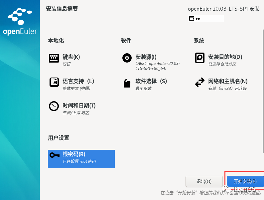Viewport: 264px width, 200px height.
Task: Click the openEuler 20.03-LTS-SP1 安装 header text
Action: point(224,9)
